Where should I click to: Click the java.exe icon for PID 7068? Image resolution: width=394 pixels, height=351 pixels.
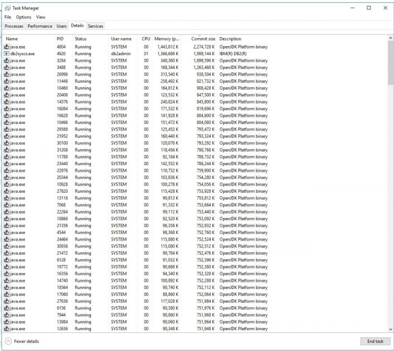pos(6,205)
